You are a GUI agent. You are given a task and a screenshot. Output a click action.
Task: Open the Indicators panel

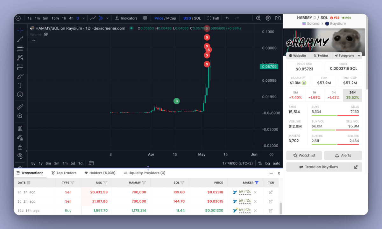tap(127, 18)
